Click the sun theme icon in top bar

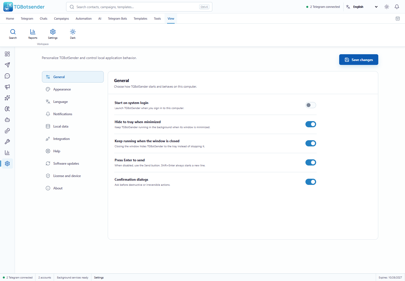coord(387,7)
